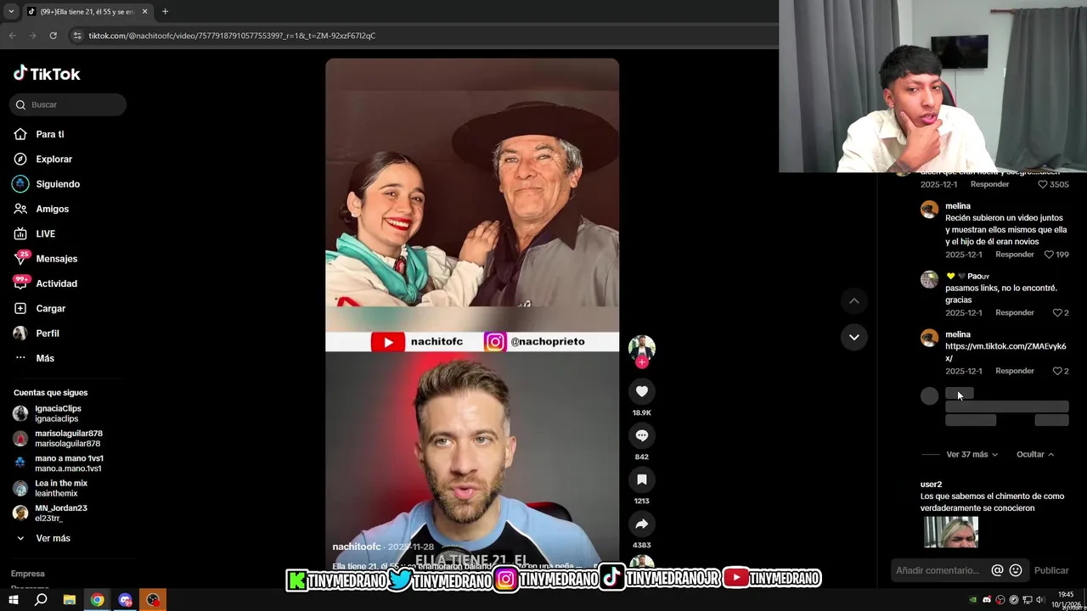
Task: Open the Empresa footer section
Action: (x=27, y=574)
